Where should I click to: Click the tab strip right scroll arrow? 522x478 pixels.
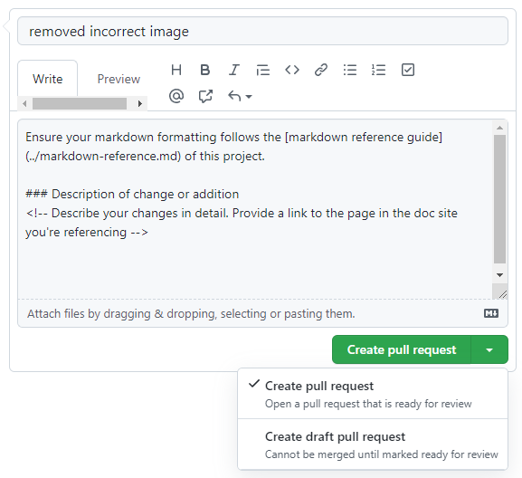140,103
